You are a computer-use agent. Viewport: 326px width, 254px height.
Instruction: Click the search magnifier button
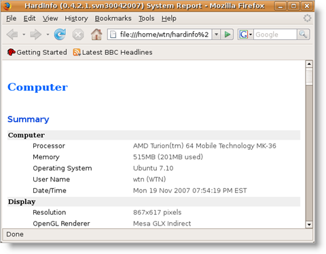303,35
